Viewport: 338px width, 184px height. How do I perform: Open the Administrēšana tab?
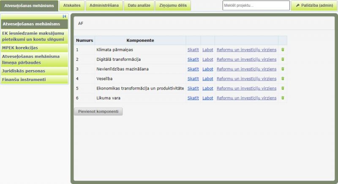click(104, 5)
